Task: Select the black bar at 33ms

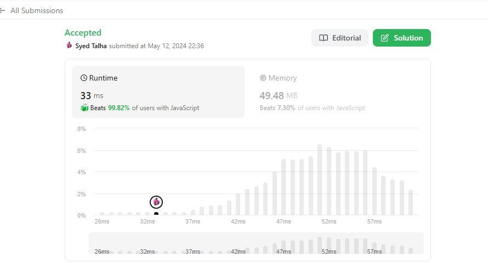Action: [x=156, y=214]
